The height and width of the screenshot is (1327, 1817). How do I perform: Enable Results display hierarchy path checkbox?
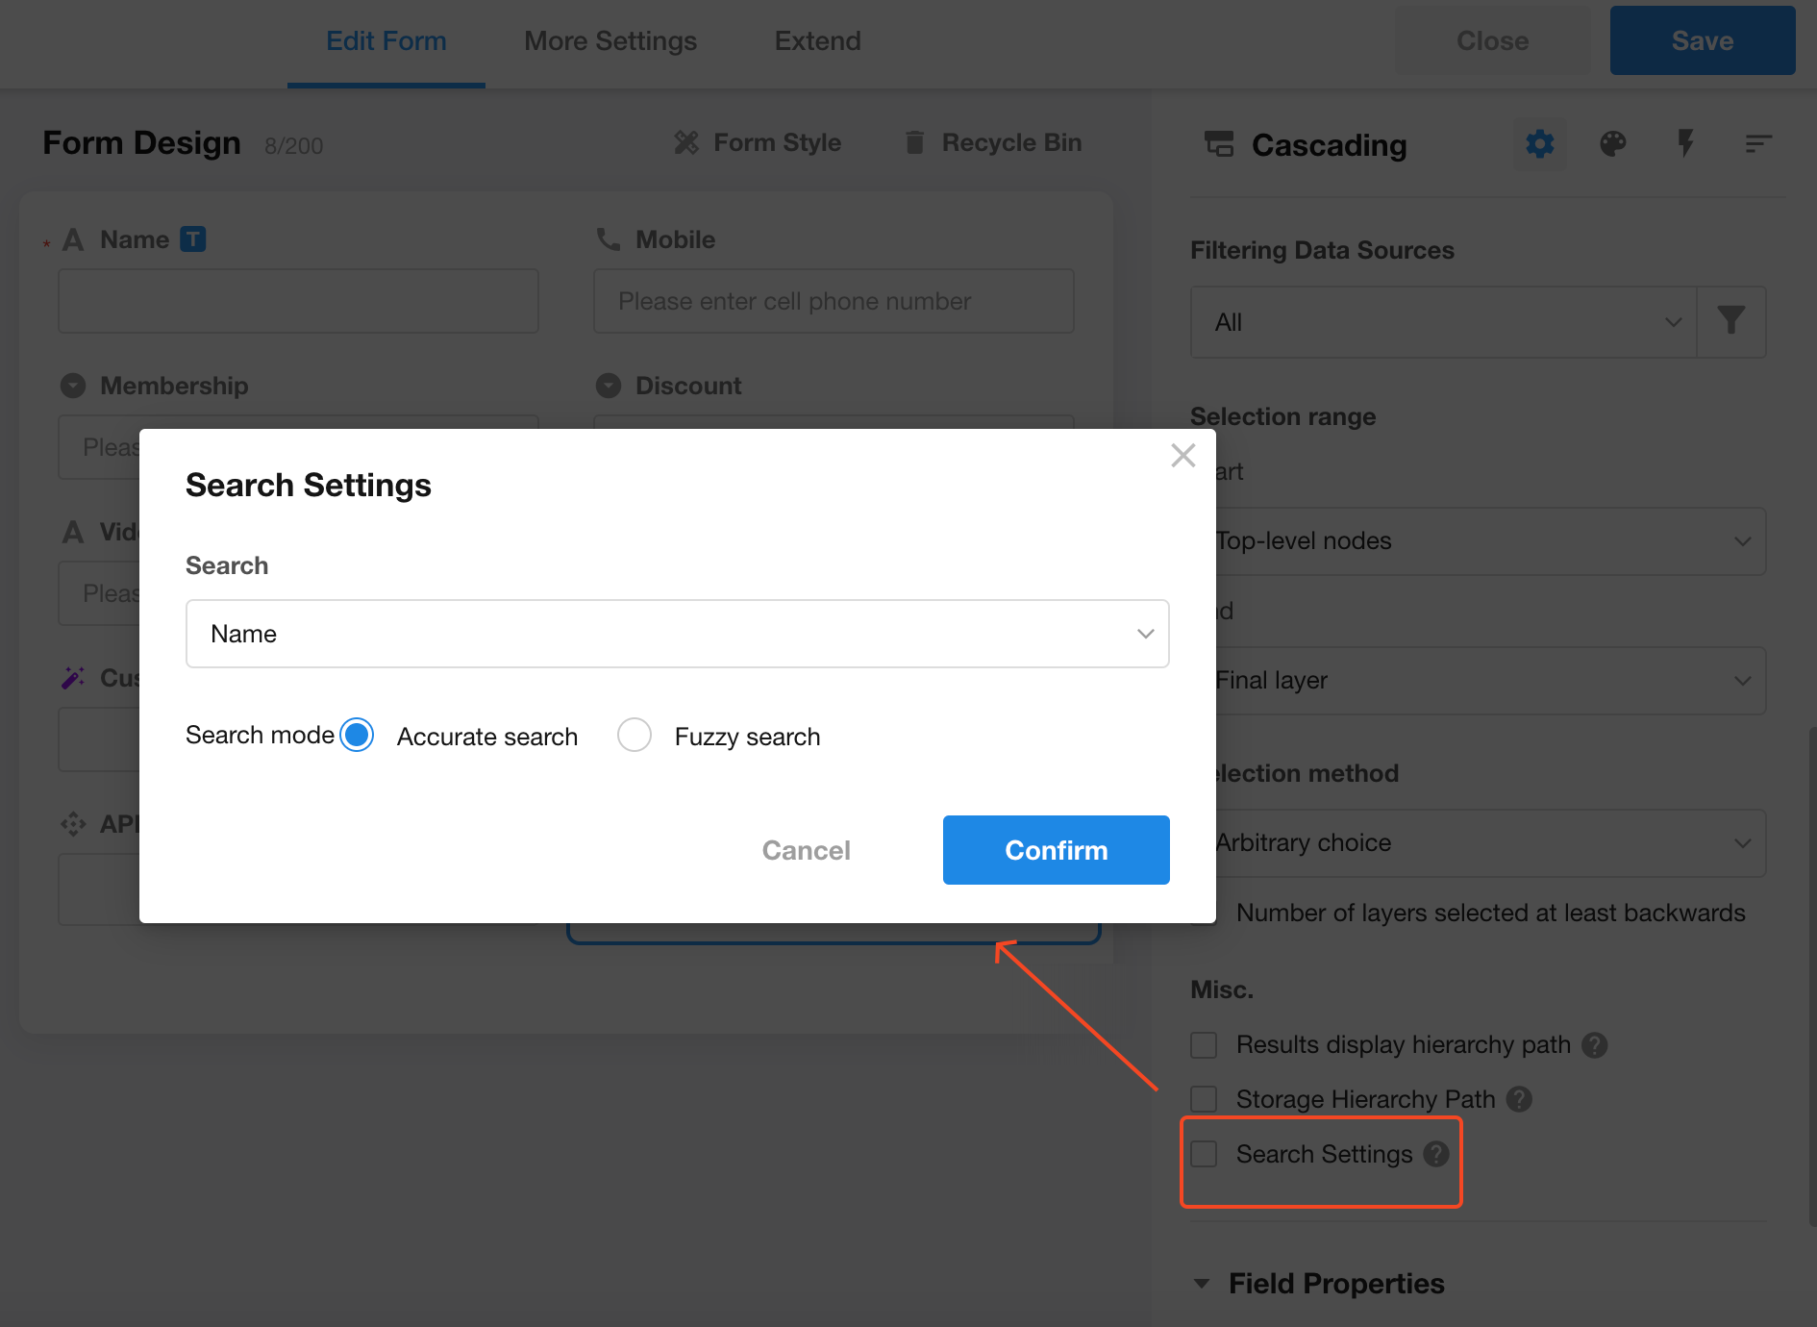click(x=1204, y=1045)
